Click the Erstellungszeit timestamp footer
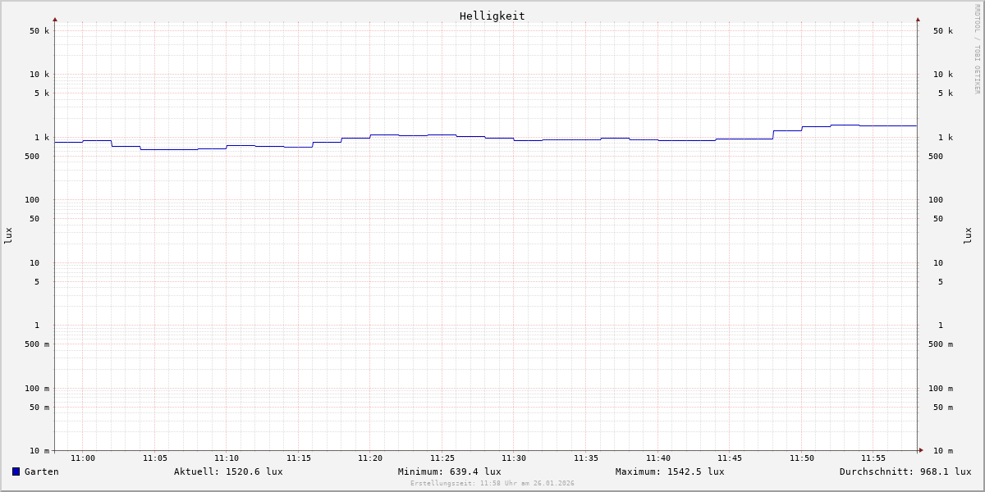This screenshot has height=492, width=985. [492, 484]
